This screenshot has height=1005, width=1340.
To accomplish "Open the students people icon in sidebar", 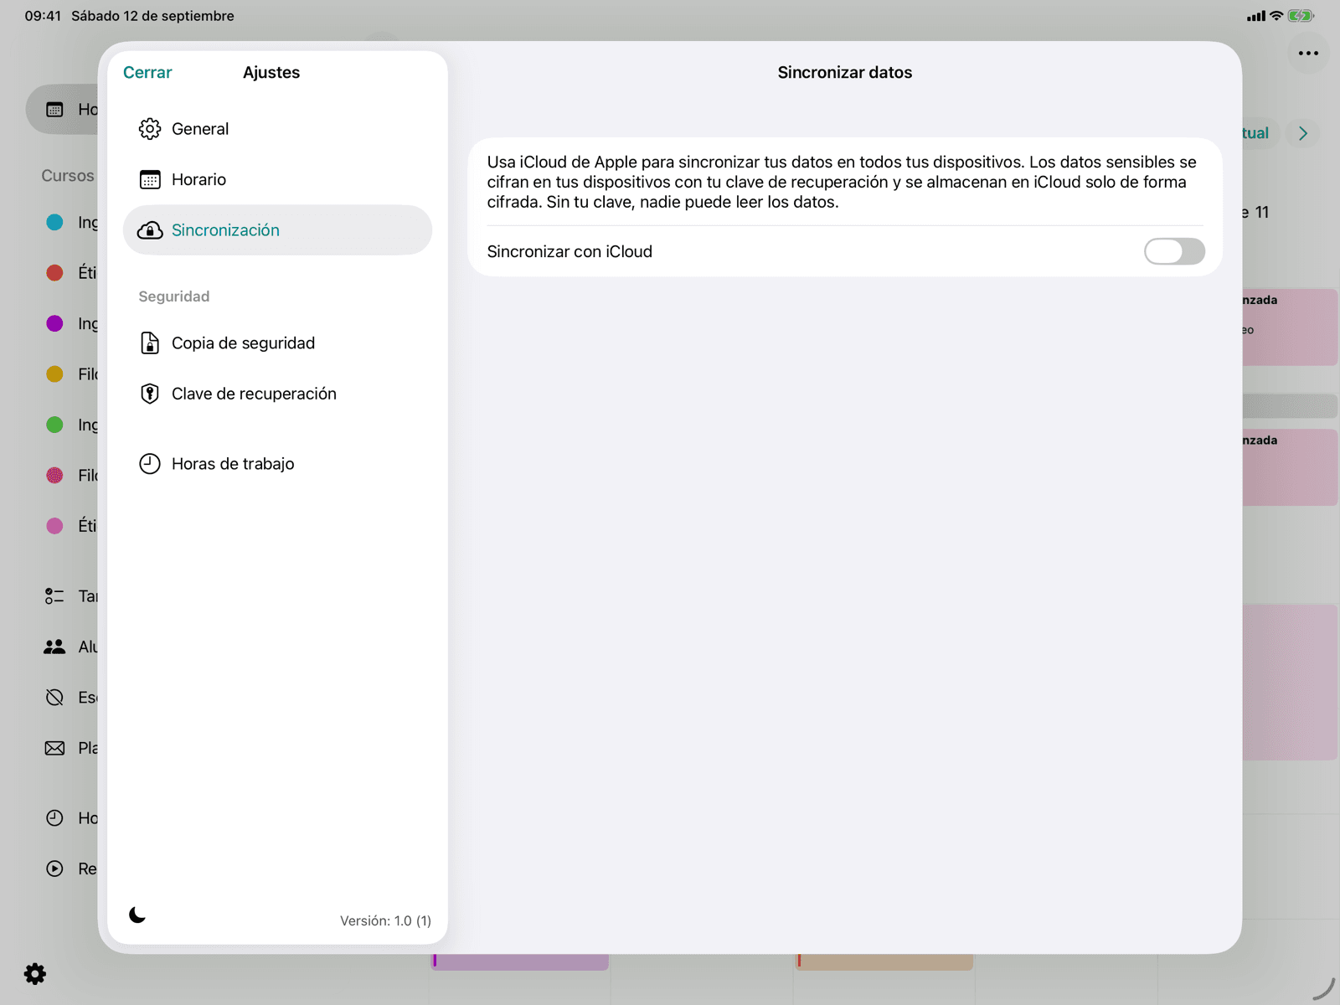I will point(54,647).
